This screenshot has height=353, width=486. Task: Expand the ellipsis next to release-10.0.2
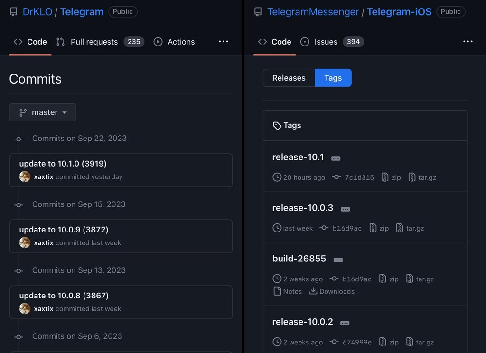pos(345,323)
